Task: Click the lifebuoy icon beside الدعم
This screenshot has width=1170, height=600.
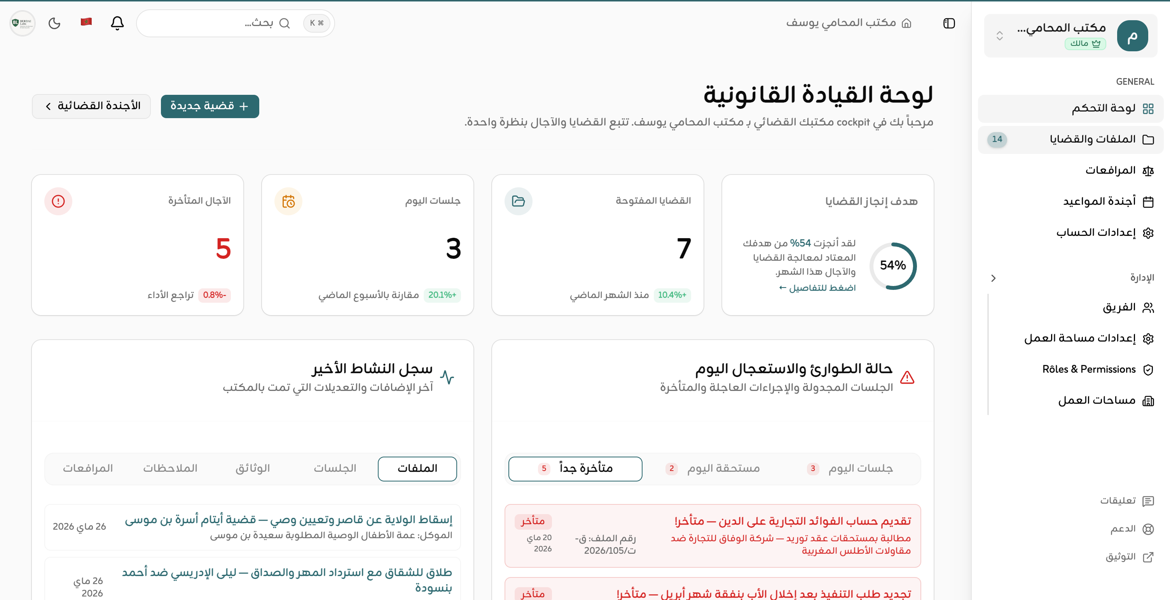Action: click(x=1148, y=529)
